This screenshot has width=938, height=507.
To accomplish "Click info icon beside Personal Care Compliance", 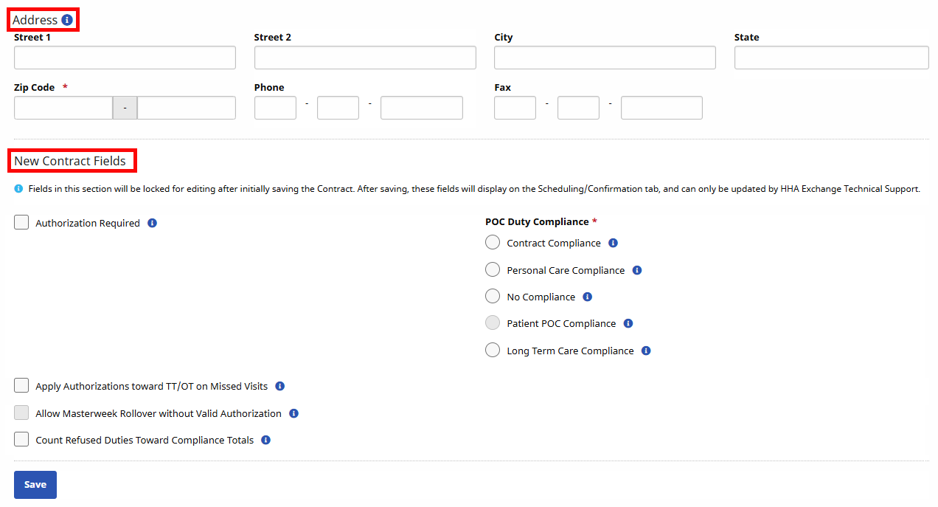I will point(637,270).
